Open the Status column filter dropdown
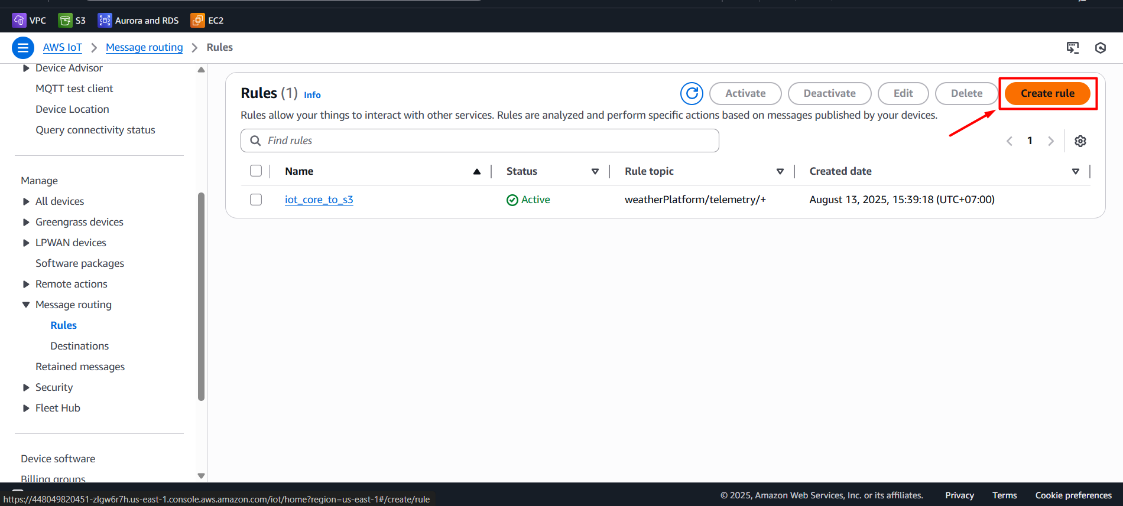Screen dimensions: 1123x506 tap(595, 171)
